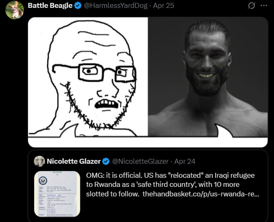Viewport: 274px width, 222px height.
Task: Open the Battle Beagle display name
Action: click(50, 6)
